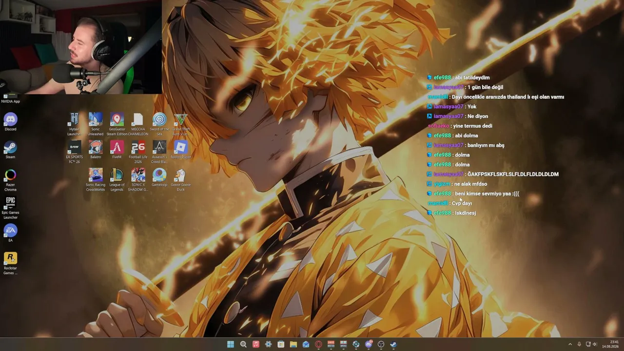
Task: Open network settings from the tray
Action: 588,344
